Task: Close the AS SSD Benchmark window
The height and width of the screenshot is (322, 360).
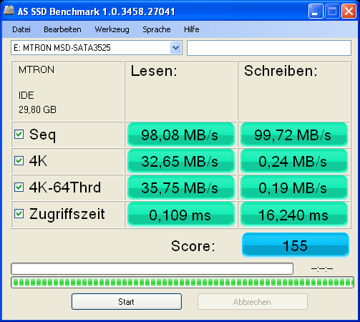Action: coord(349,11)
